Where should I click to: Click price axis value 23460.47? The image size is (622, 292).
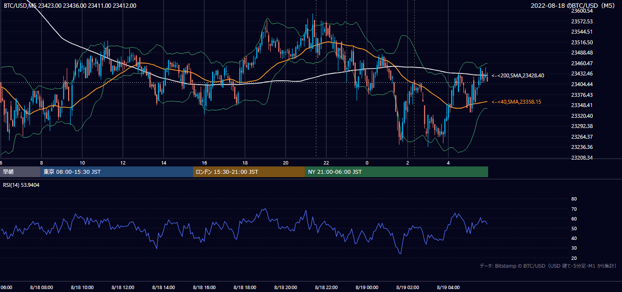coord(582,63)
